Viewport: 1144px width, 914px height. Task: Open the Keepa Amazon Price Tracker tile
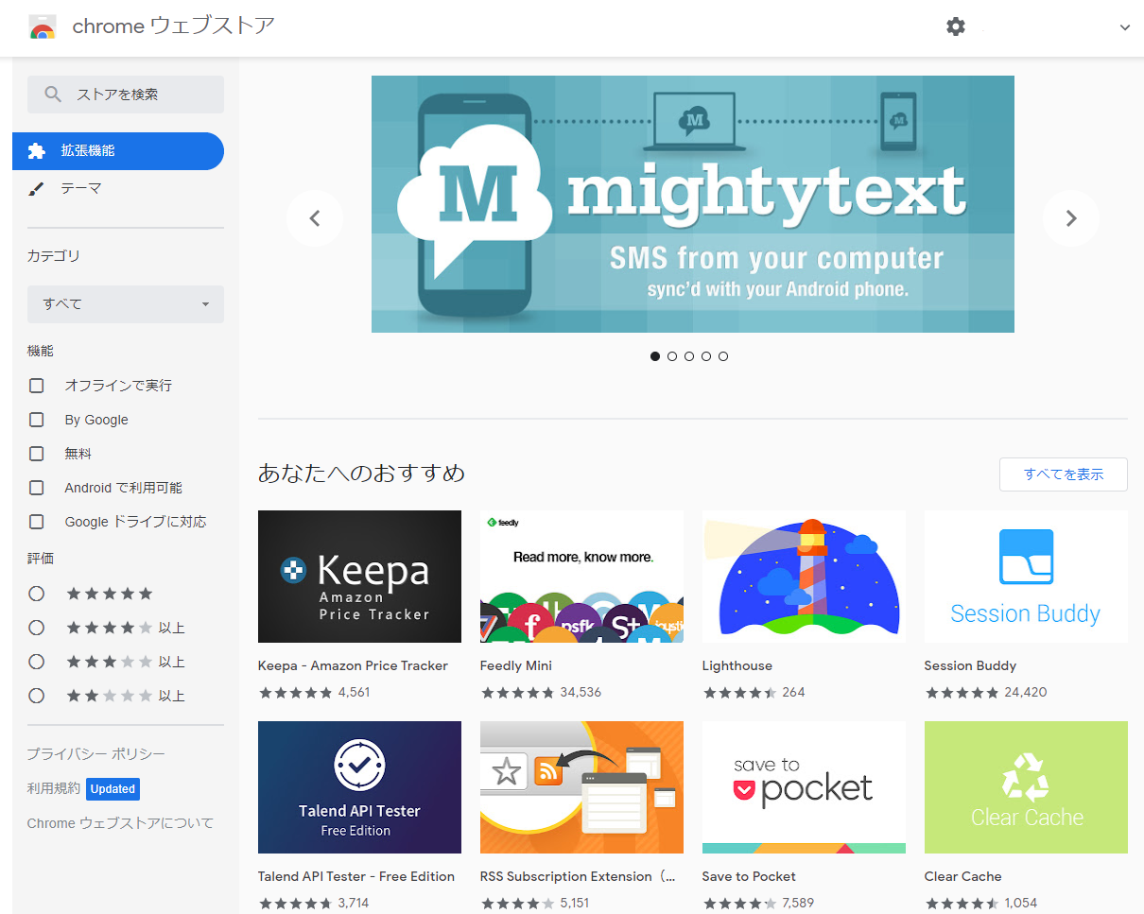coord(359,577)
